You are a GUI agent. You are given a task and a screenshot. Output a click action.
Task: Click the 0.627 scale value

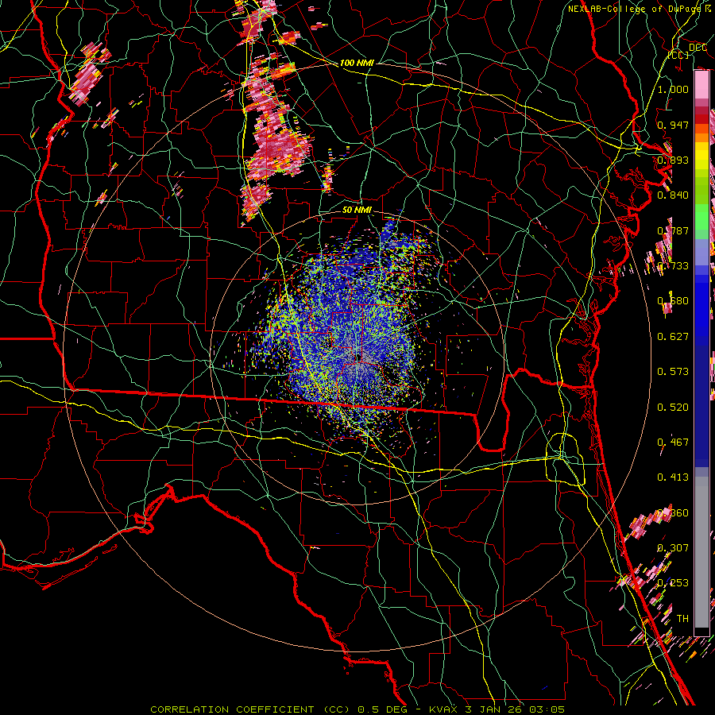[x=673, y=337]
